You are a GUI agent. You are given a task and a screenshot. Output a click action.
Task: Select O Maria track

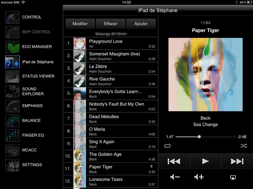(110, 131)
